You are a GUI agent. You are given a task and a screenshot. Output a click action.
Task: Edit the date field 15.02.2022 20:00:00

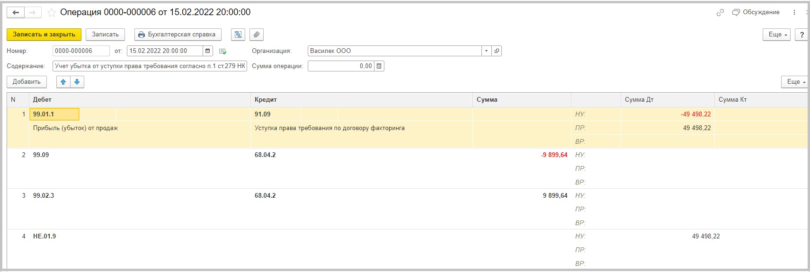(x=165, y=51)
